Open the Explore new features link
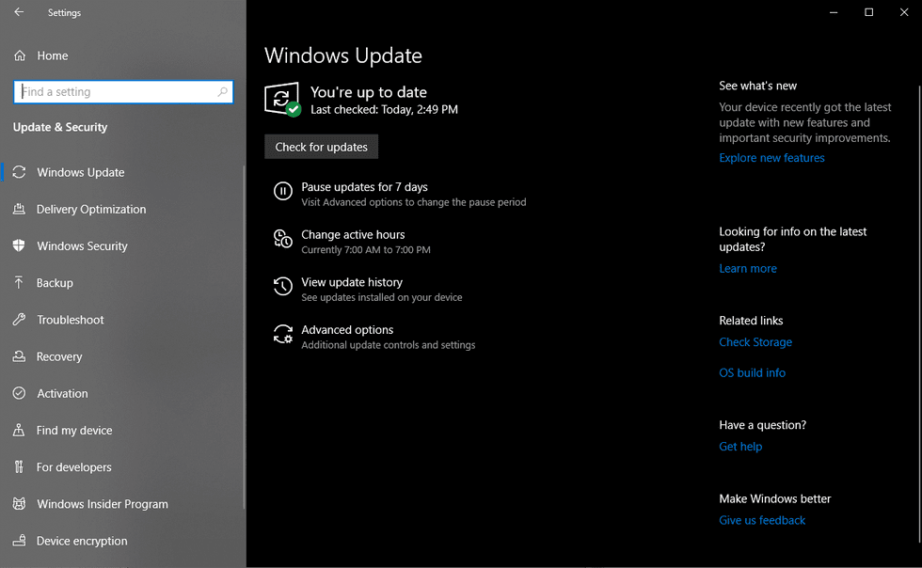Viewport: 922px width, 568px height. [x=771, y=158]
